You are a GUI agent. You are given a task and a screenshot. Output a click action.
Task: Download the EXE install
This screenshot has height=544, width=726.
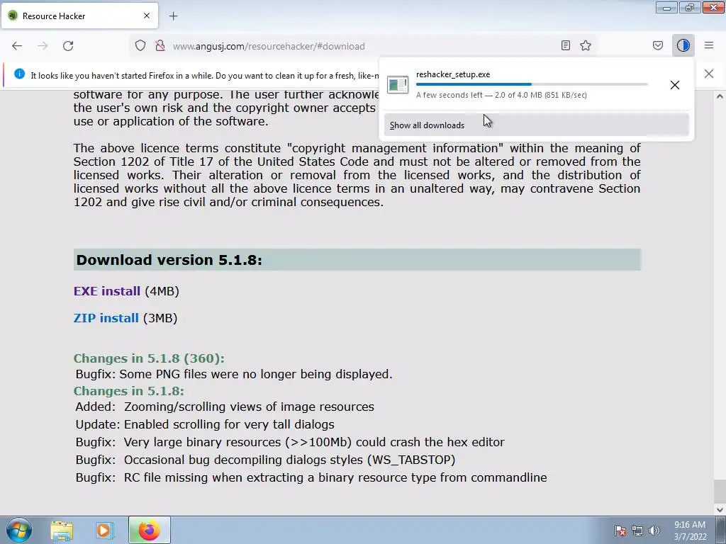pos(107,291)
